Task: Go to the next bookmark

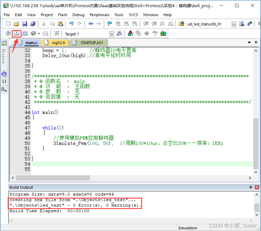Action: [126, 24]
